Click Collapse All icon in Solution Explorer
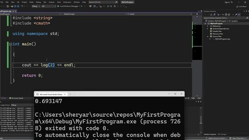The height and width of the screenshot is (140, 249). 226,15
